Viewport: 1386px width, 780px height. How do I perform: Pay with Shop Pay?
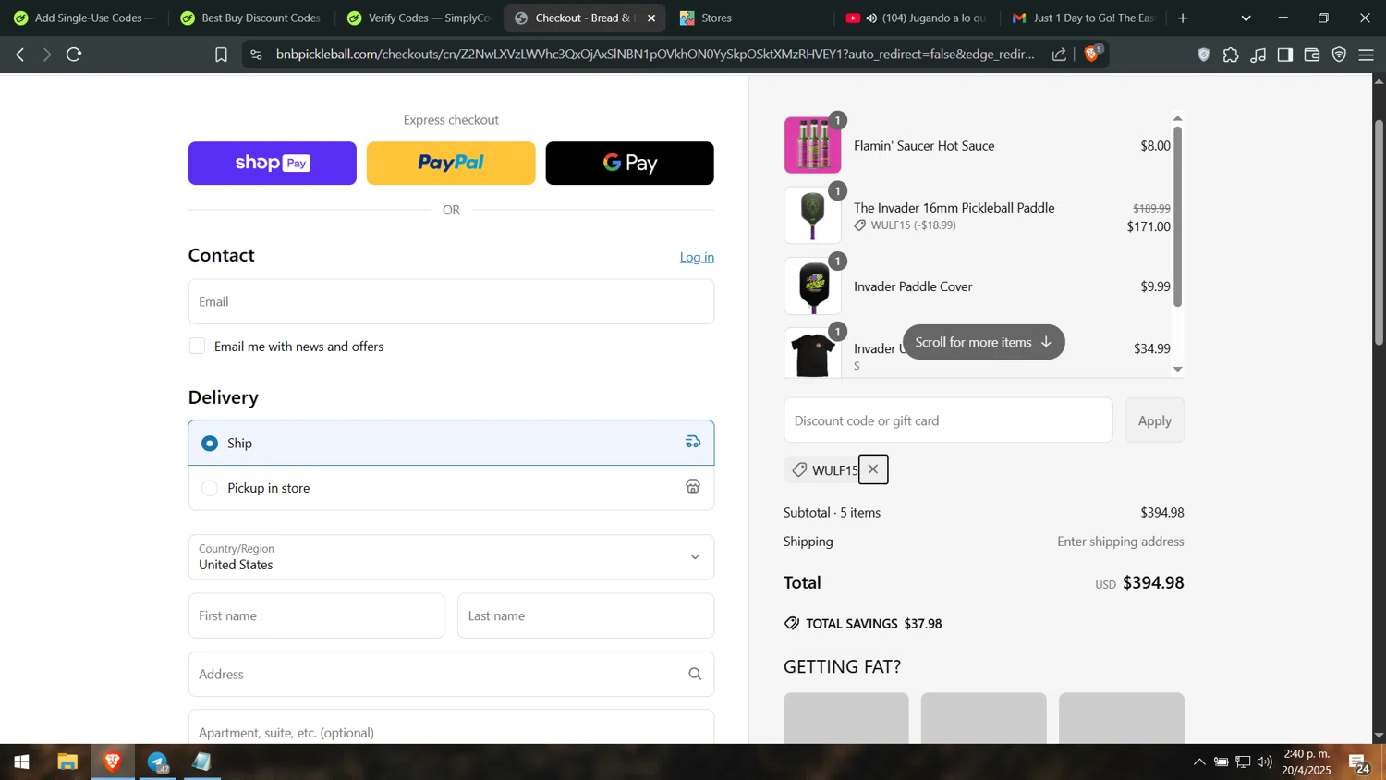(x=273, y=163)
